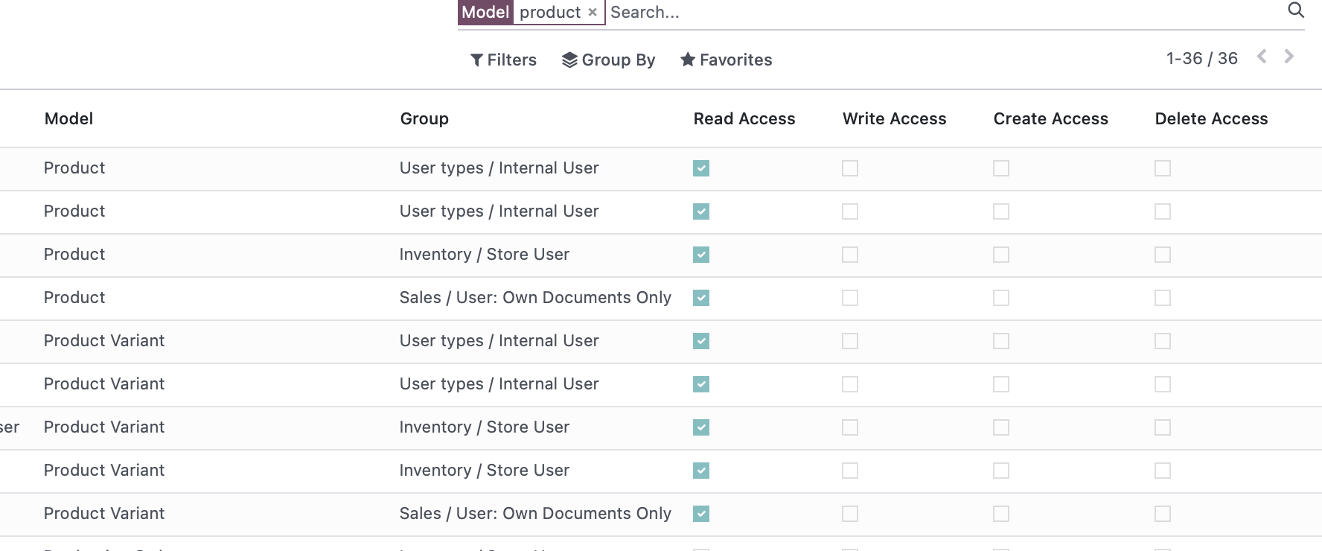
Task: Open the first Product row's model cell
Action: (x=74, y=168)
